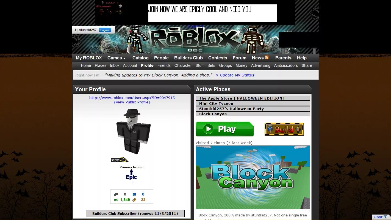Viewport: 391px width, 220px height.
Task: Click the Builders Club Subscriber renewal button
Action: pos(135,213)
